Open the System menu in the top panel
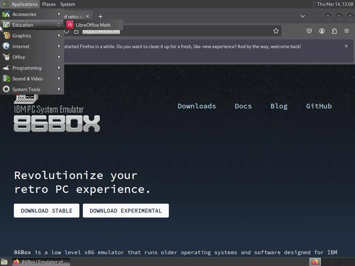 (68, 4)
